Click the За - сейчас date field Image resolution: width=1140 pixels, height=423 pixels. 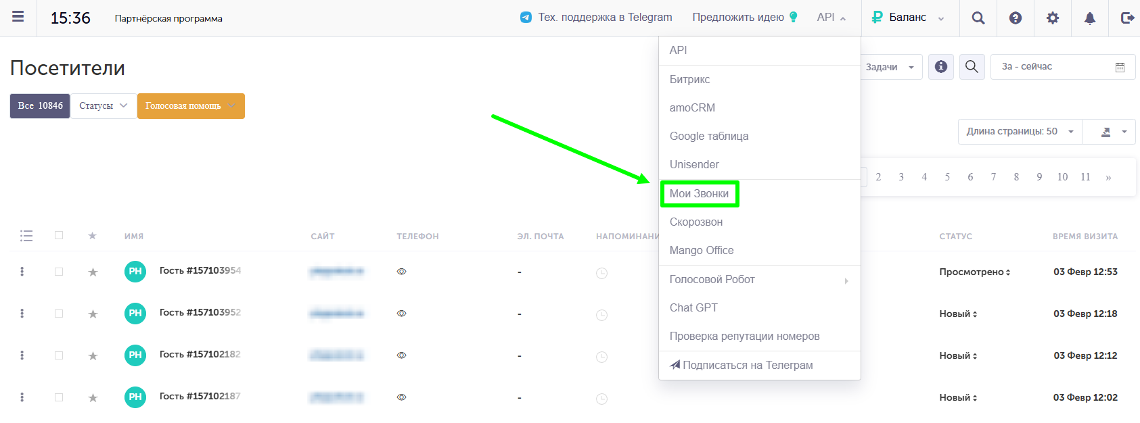point(1063,67)
